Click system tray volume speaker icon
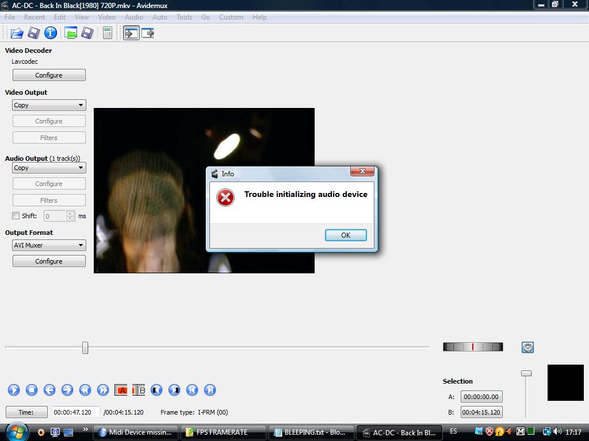This screenshot has height=441, width=589. [x=557, y=432]
